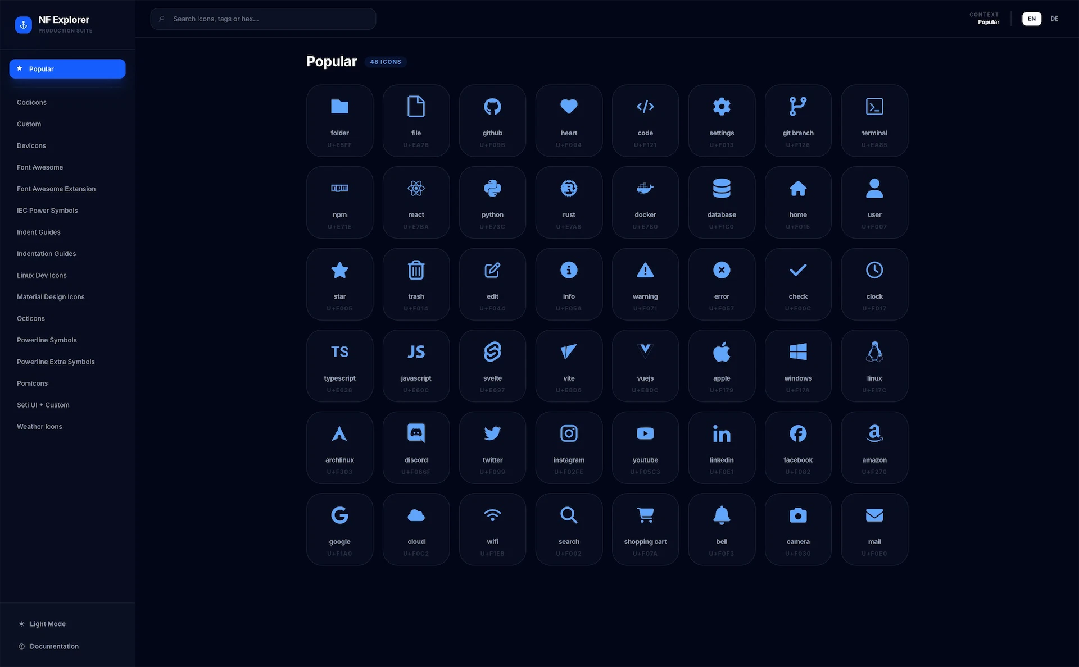1079x667 pixels.
Task: Open the Font Awesome category
Action: (x=40, y=167)
